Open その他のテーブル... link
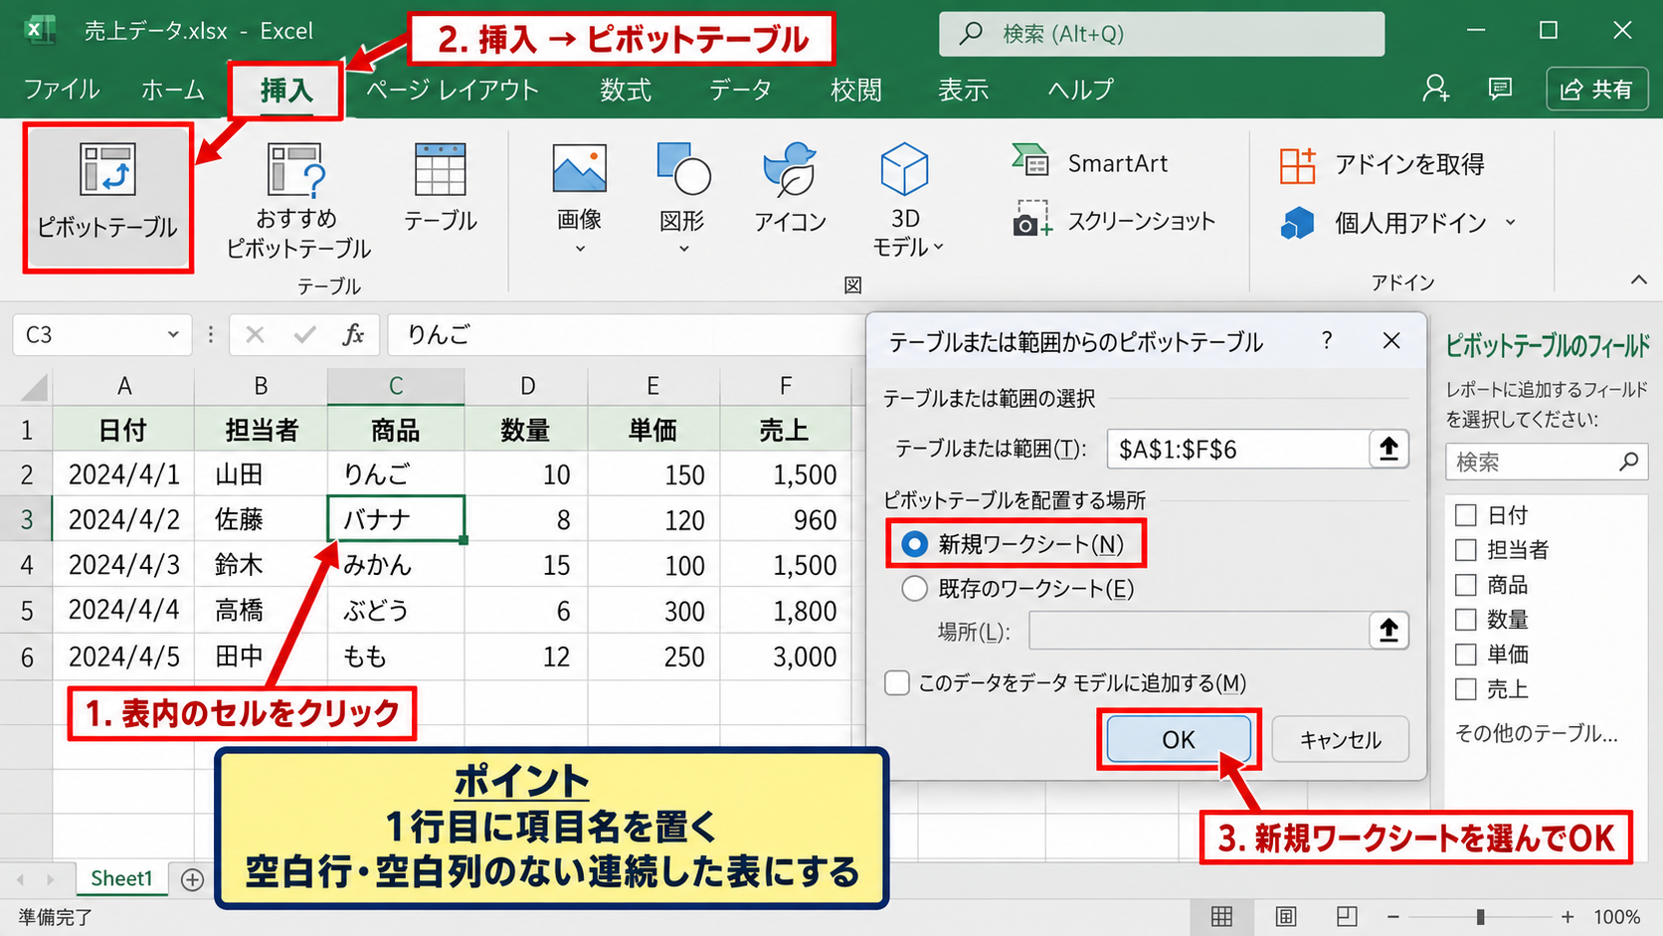 1537,733
